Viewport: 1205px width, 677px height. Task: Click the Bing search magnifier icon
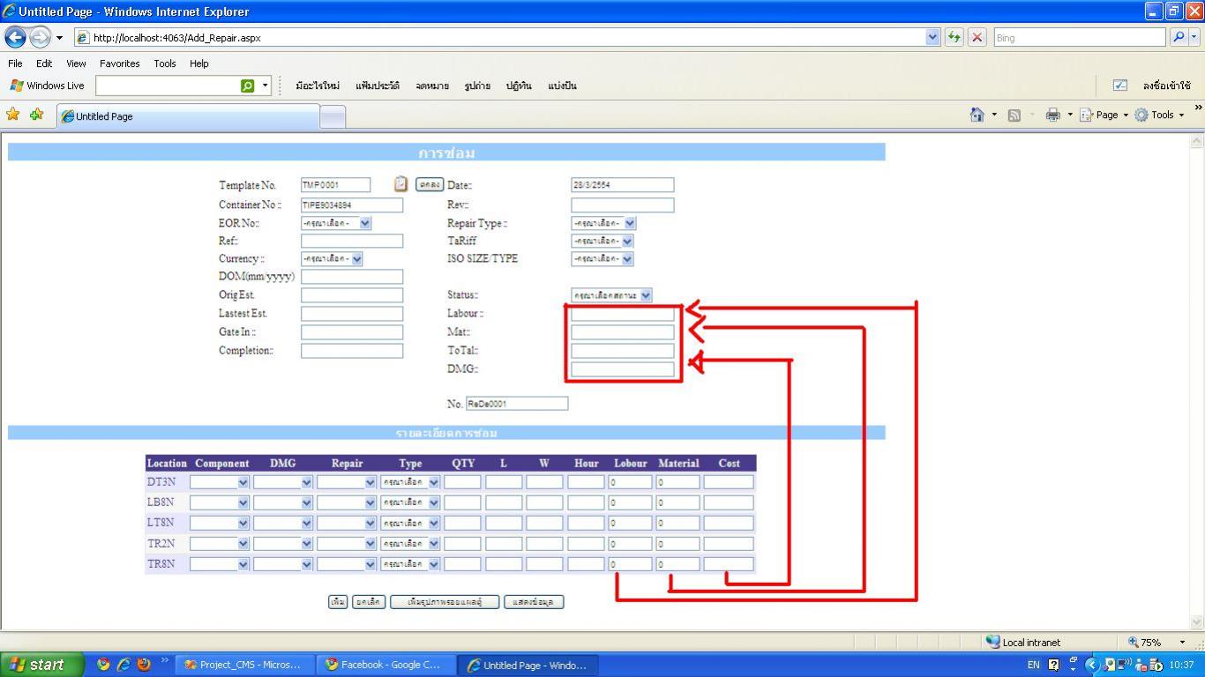(x=1179, y=37)
